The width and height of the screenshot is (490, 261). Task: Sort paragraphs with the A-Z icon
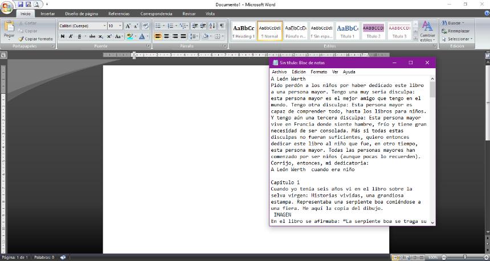point(212,26)
